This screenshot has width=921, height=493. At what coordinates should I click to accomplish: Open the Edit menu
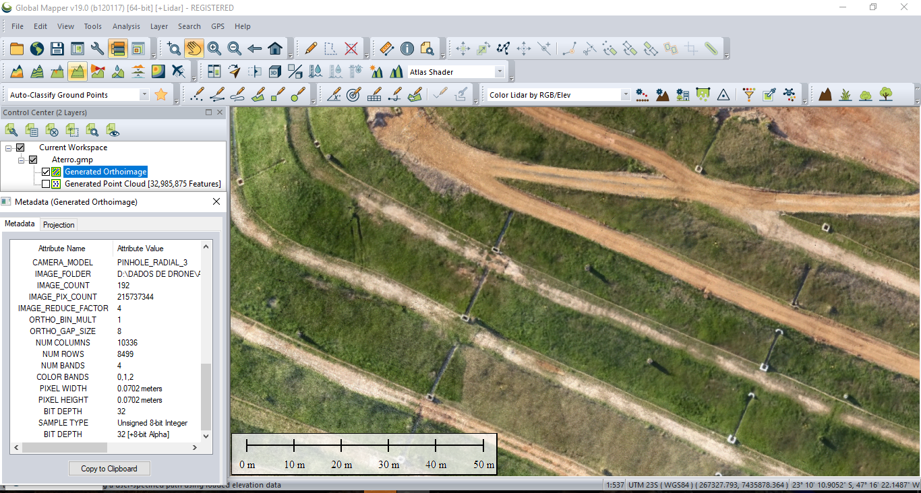(x=40, y=26)
